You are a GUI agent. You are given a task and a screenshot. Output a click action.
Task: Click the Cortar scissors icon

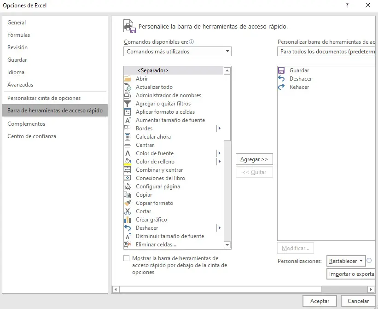(x=127, y=211)
